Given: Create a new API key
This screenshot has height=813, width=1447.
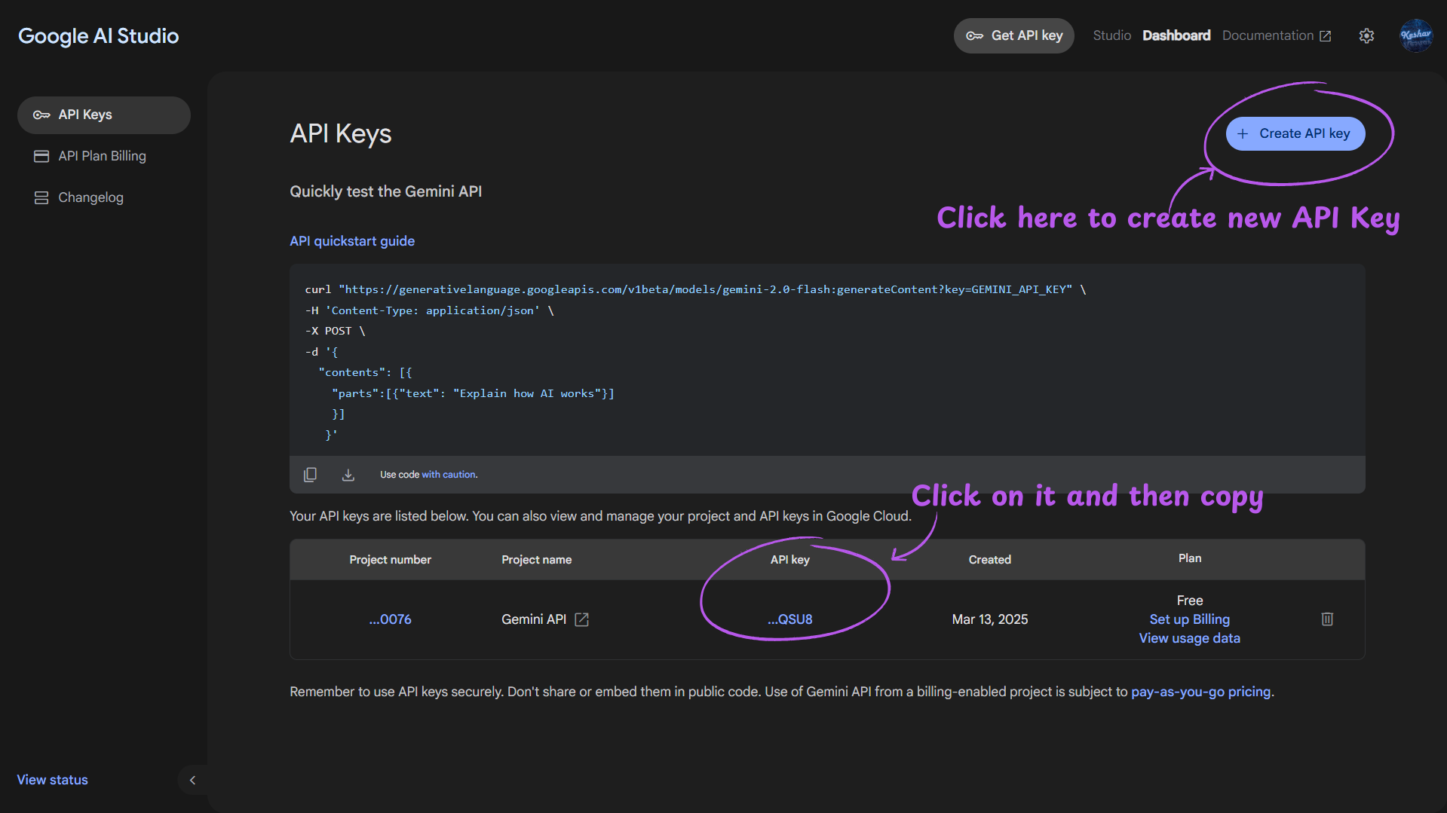Looking at the screenshot, I should click(x=1295, y=133).
